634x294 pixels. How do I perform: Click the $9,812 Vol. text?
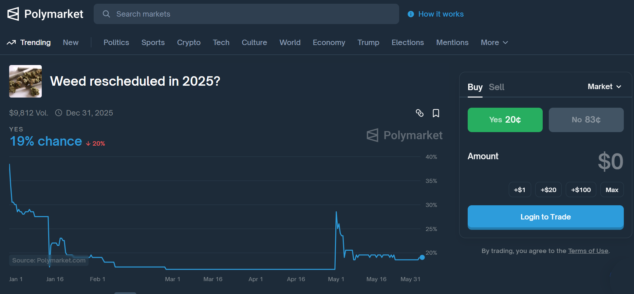click(x=29, y=113)
